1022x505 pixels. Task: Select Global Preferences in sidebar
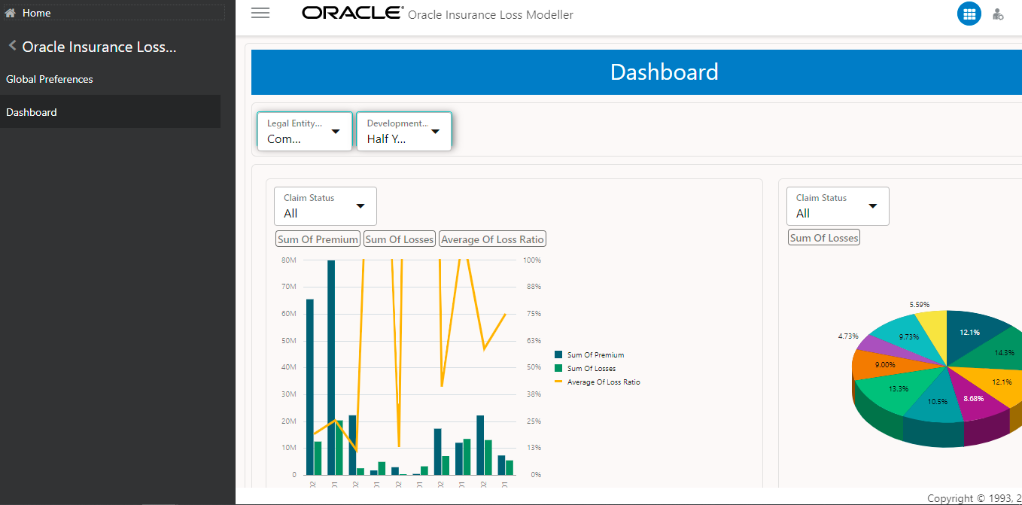click(x=50, y=79)
